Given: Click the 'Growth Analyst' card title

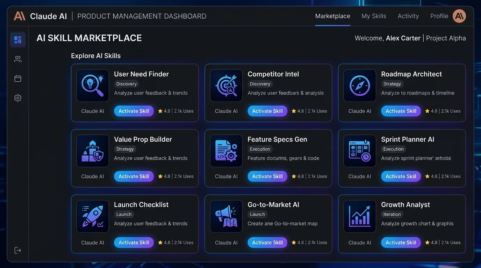Looking at the screenshot, I should 405,204.
